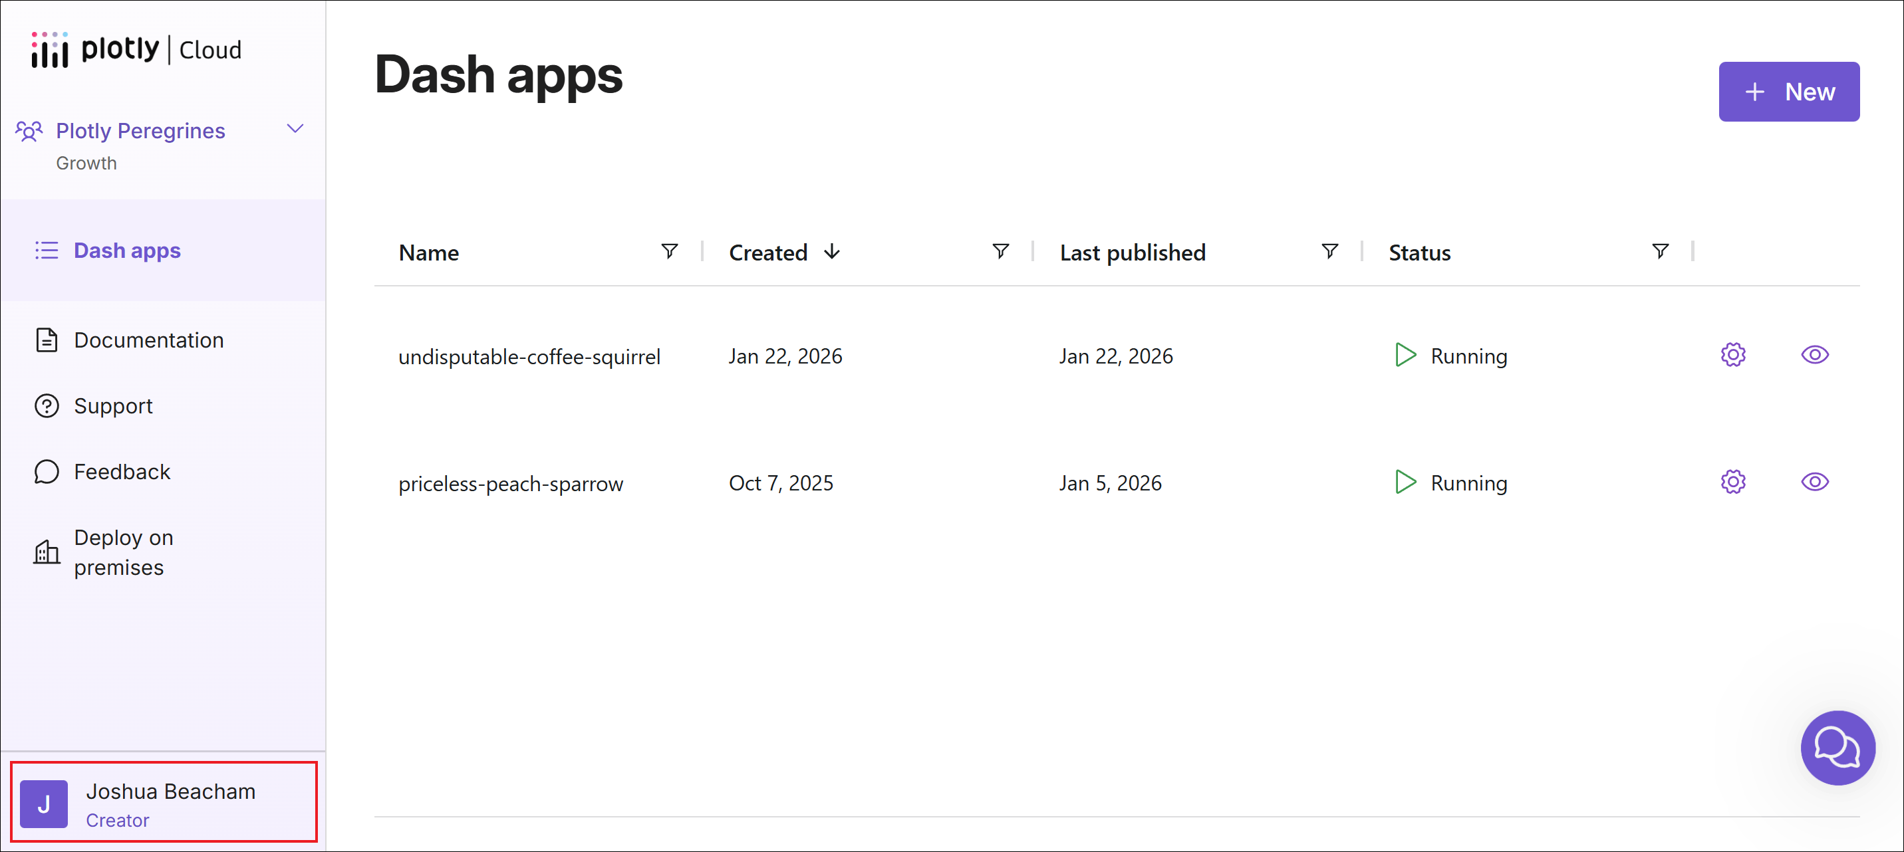Image resolution: width=1904 pixels, height=852 pixels.
Task: Go to Dash apps in sidebar
Action: (127, 251)
